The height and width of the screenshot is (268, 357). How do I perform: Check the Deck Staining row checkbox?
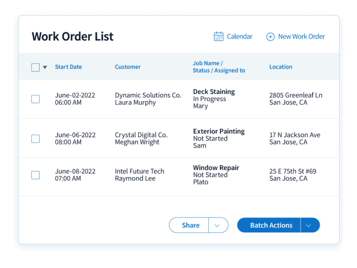click(35, 99)
